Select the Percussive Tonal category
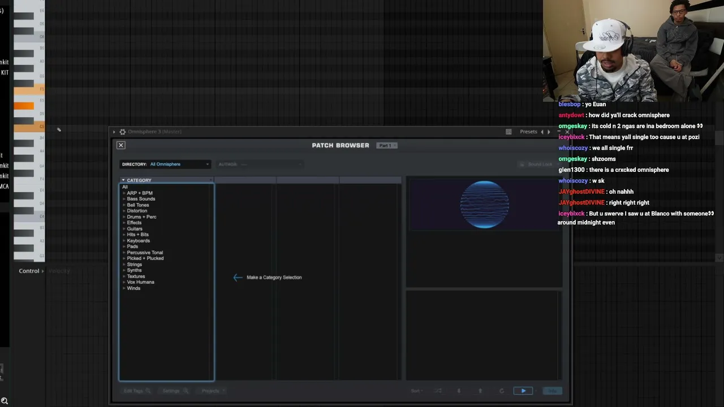The image size is (724, 407). pyautogui.click(x=145, y=253)
